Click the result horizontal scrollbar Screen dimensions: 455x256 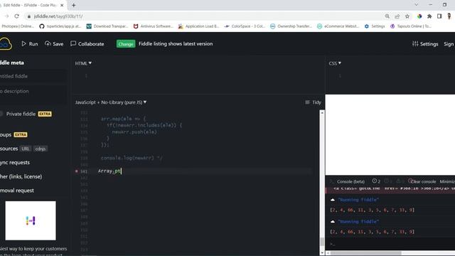(365, 253)
